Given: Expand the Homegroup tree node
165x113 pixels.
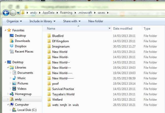Looking at the screenshot, I should pos(8,94).
